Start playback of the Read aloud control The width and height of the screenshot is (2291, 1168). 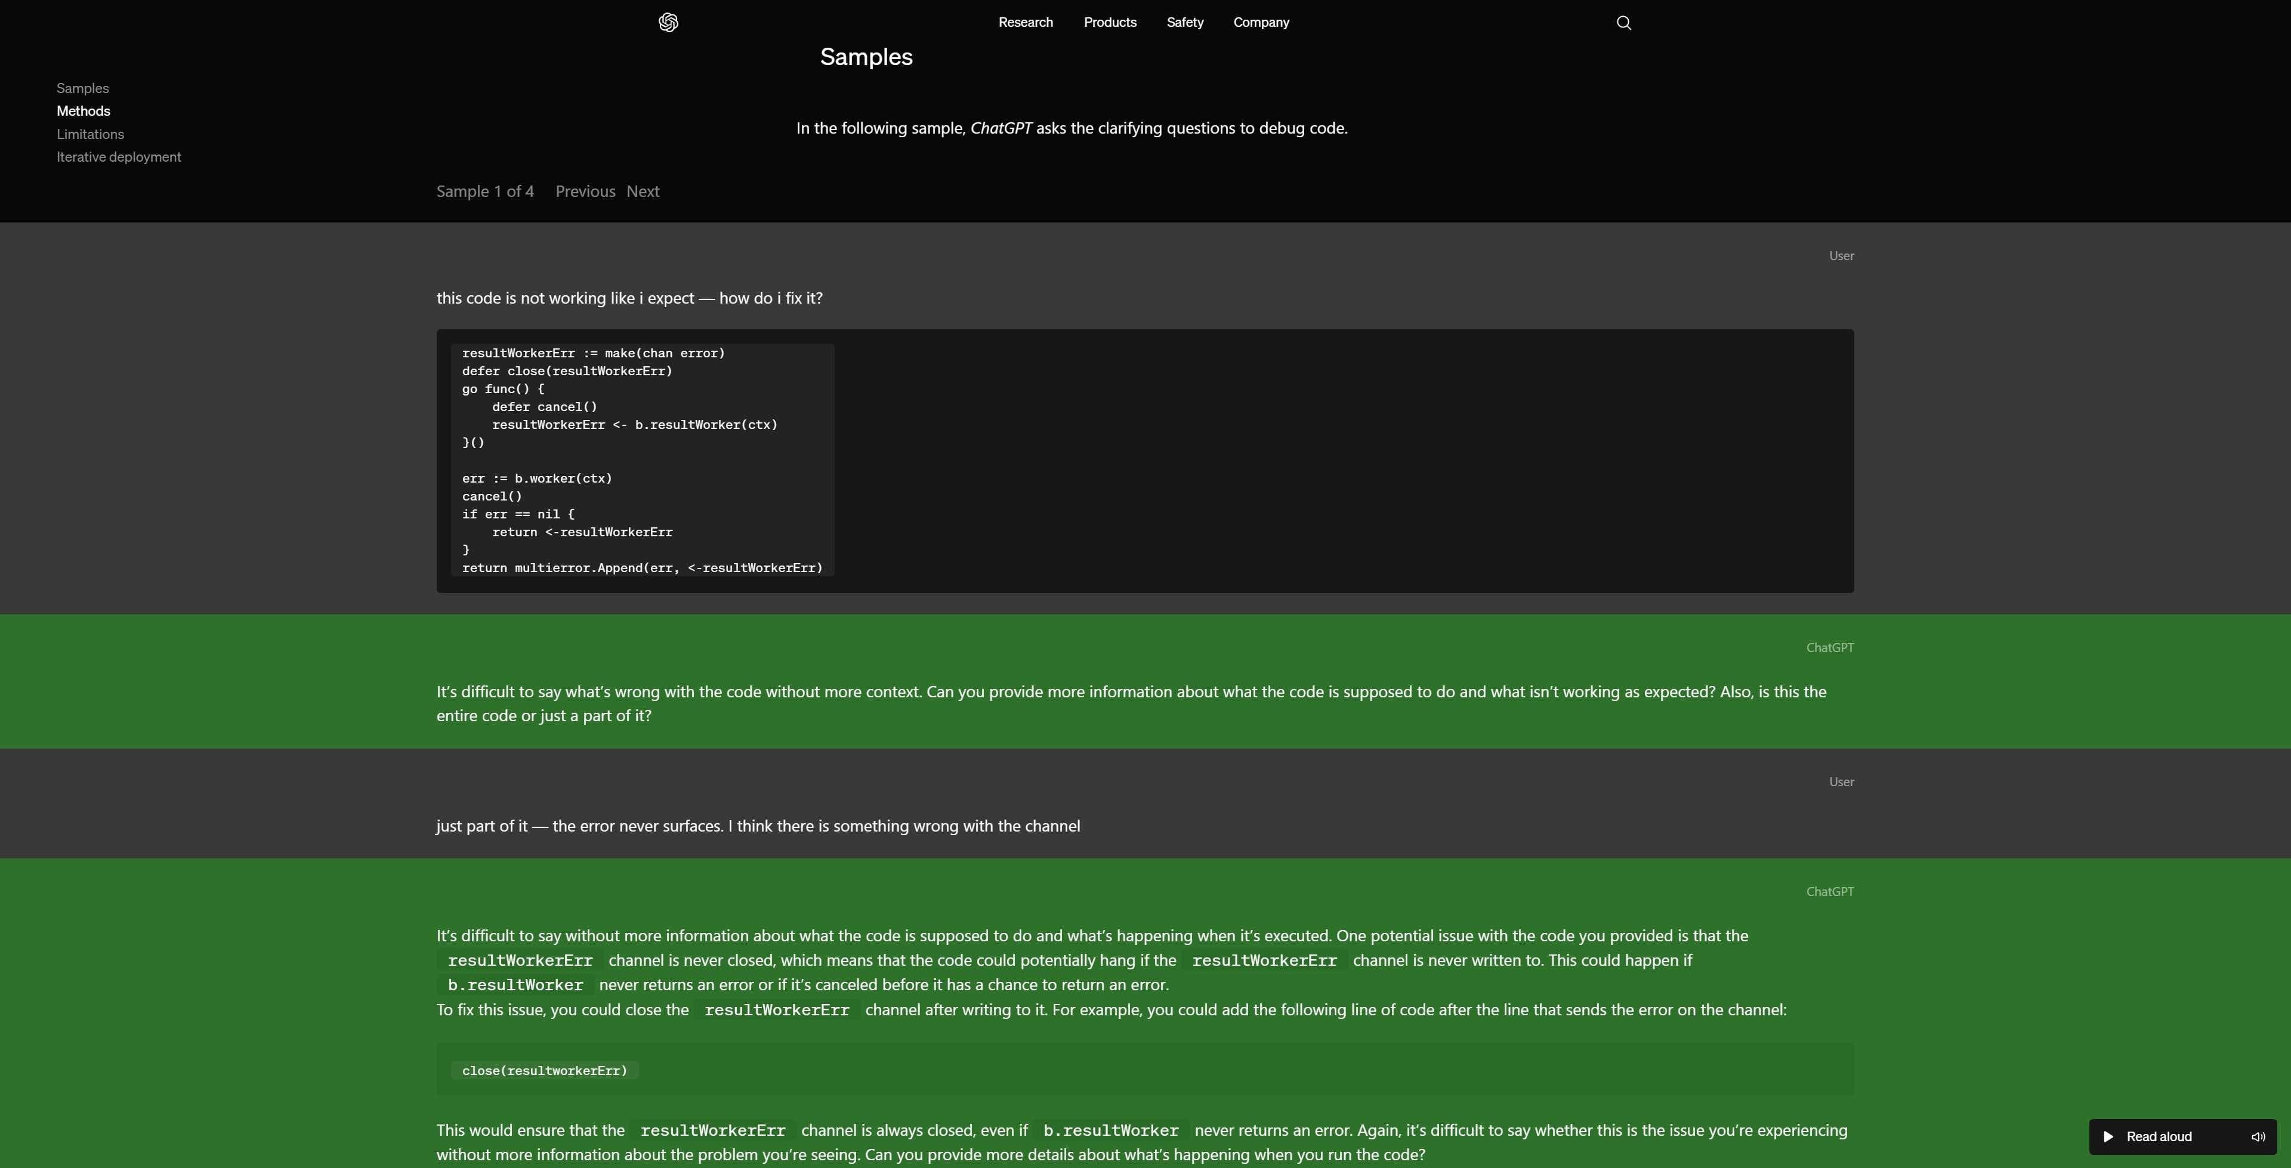[2108, 1136]
